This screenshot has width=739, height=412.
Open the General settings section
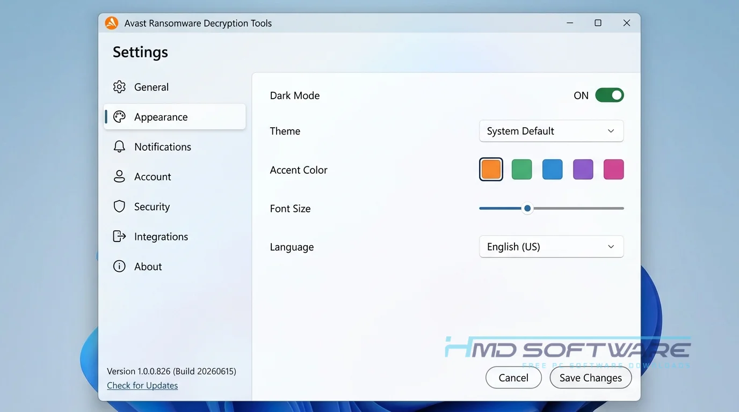click(x=175, y=87)
